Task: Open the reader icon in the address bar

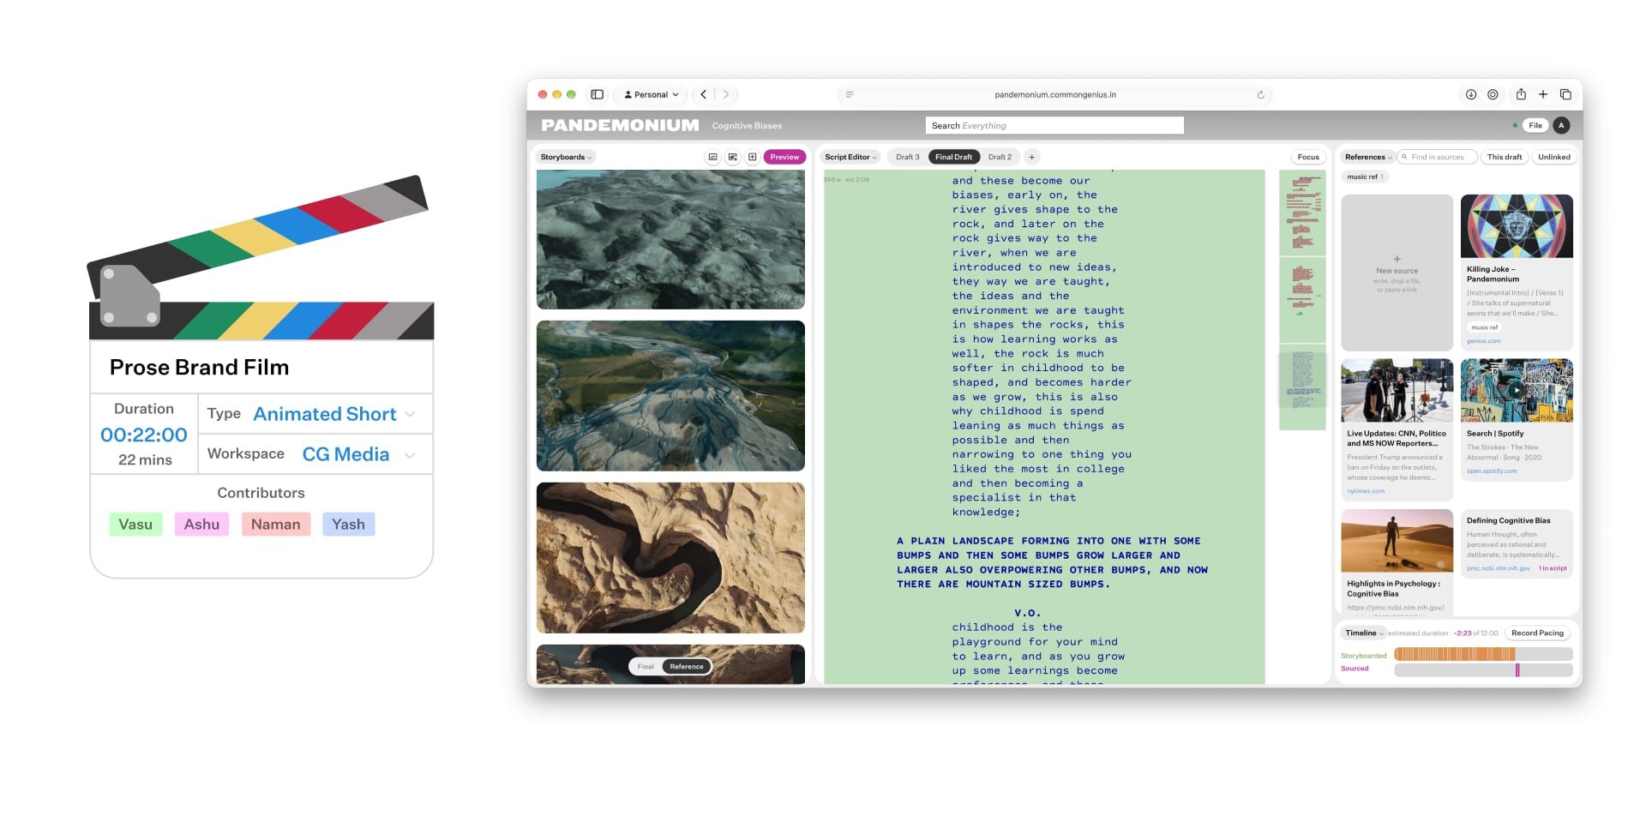Action: click(x=850, y=94)
